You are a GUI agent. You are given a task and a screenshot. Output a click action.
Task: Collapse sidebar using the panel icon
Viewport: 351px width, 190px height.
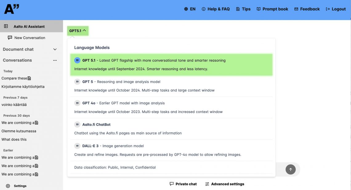6,26
